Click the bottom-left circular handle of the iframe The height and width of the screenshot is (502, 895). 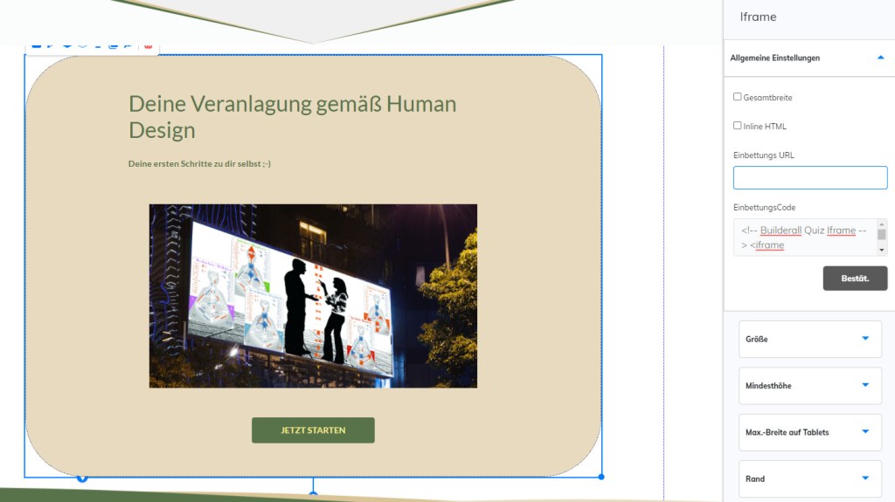(x=82, y=478)
